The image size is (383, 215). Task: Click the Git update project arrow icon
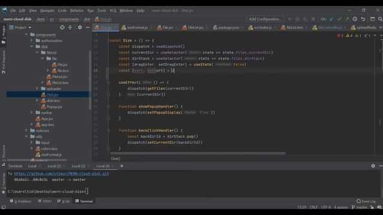pyautogui.click(x=332, y=19)
